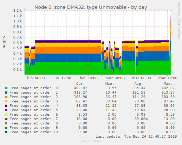Click 'Free pages at order 7' label
The image size is (182, 145).
pos(34,119)
